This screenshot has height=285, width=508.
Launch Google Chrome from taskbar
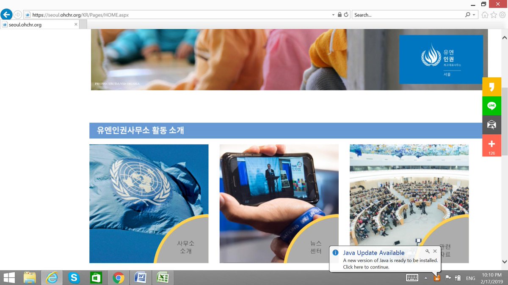click(x=119, y=277)
